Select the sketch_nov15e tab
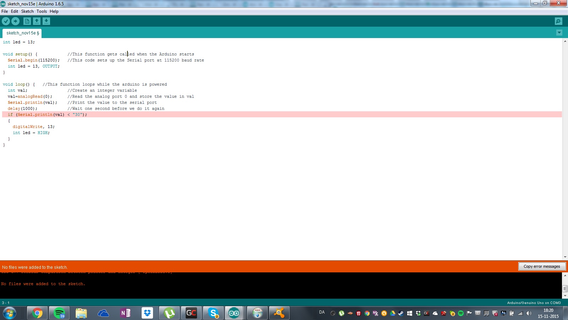568x320 pixels. click(x=22, y=33)
